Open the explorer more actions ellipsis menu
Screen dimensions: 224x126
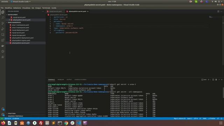click(x=43, y=11)
